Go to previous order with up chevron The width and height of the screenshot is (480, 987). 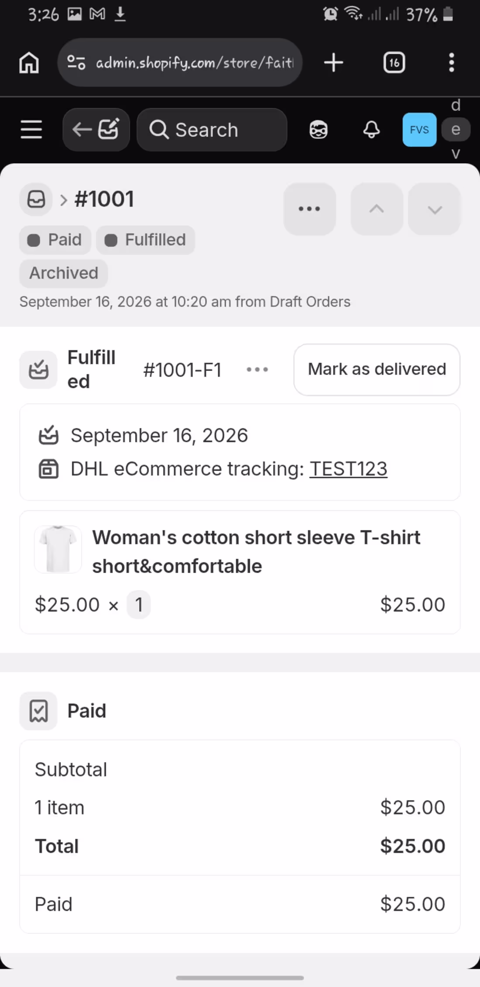click(x=377, y=209)
